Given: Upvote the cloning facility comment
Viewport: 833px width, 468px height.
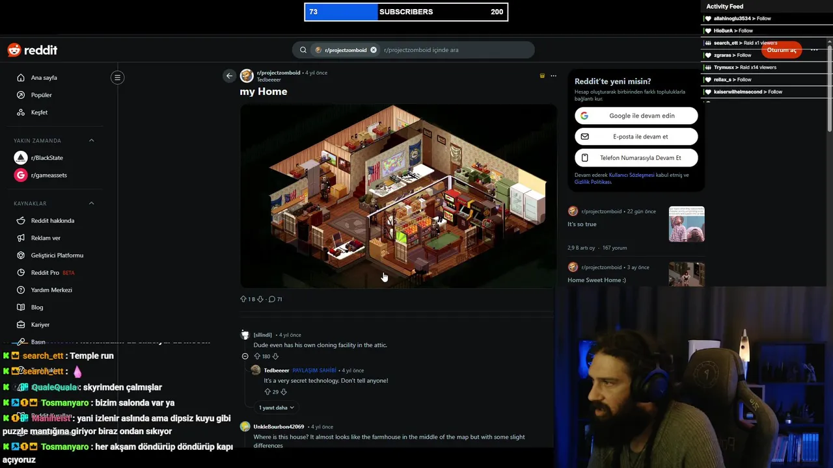Looking at the screenshot, I should click(x=257, y=356).
